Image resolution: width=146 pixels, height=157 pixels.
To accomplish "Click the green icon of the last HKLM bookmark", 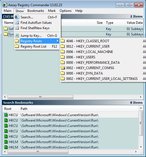I will (x=6, y=147).
